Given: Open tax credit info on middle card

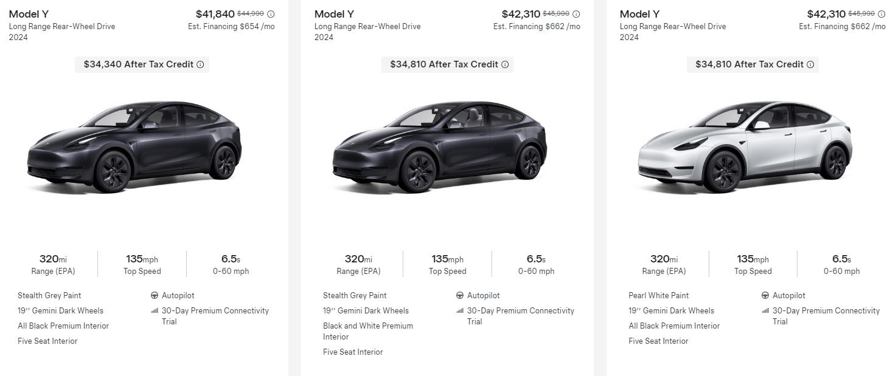Looking at the screenshot, I should pos(505,64).
